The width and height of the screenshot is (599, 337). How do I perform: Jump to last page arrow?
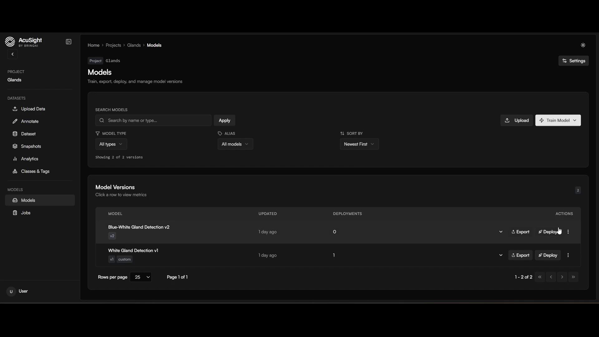point(573,277)
